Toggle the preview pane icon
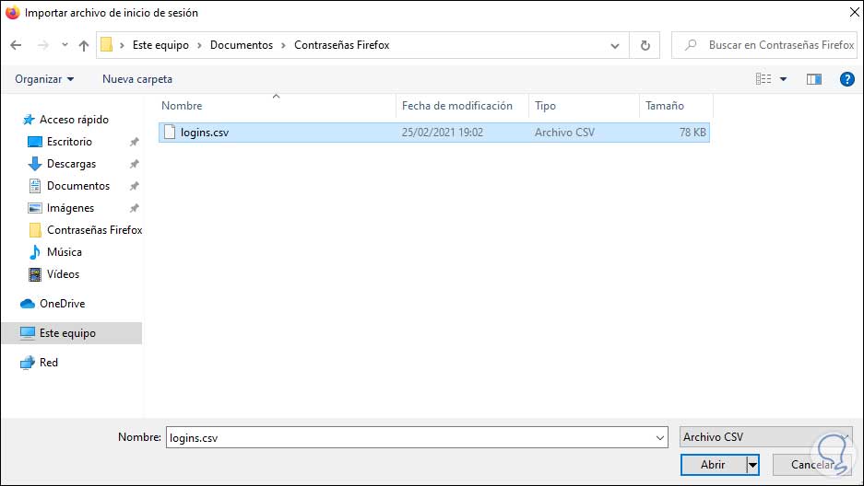864x486 pixels. 813,79
